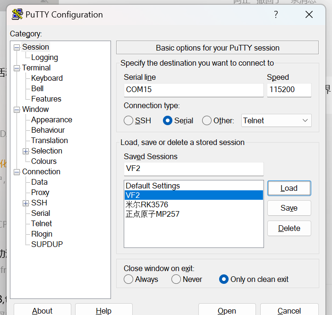Open Translation settings category

(49, 140)
